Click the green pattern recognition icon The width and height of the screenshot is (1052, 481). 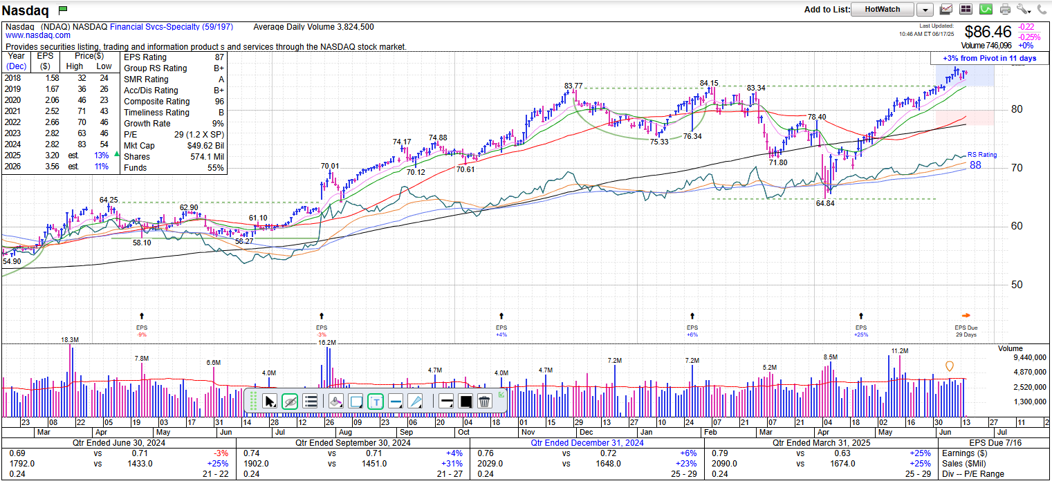pos(986,9)
